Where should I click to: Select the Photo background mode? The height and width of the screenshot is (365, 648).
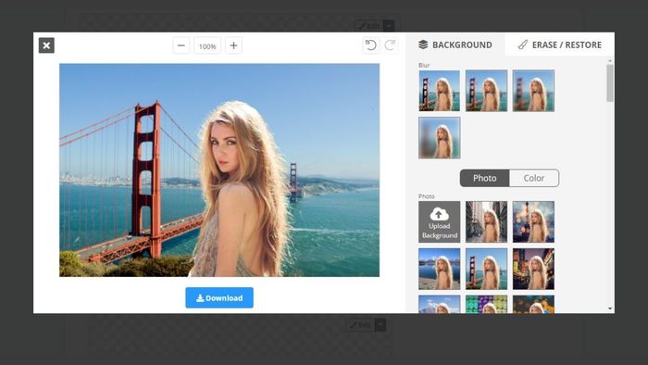coord(485,178)
